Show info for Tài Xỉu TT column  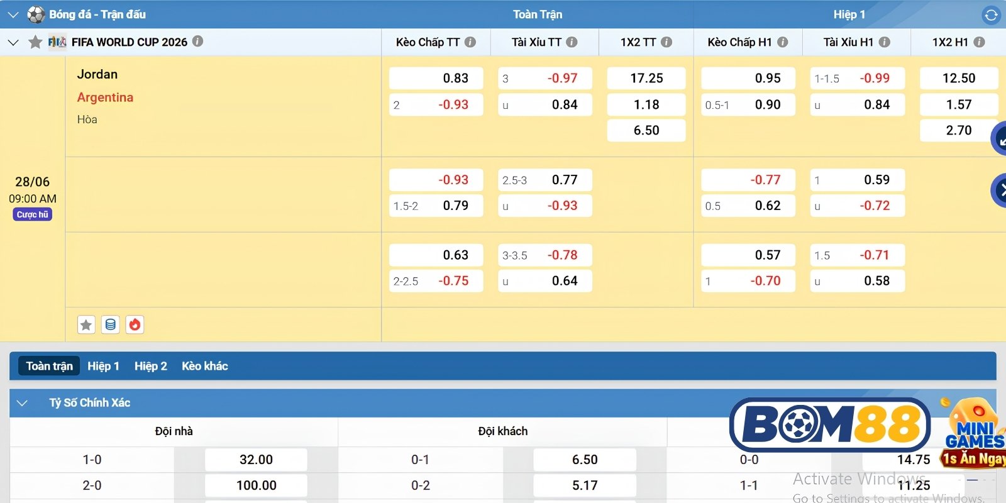point(572,42)
